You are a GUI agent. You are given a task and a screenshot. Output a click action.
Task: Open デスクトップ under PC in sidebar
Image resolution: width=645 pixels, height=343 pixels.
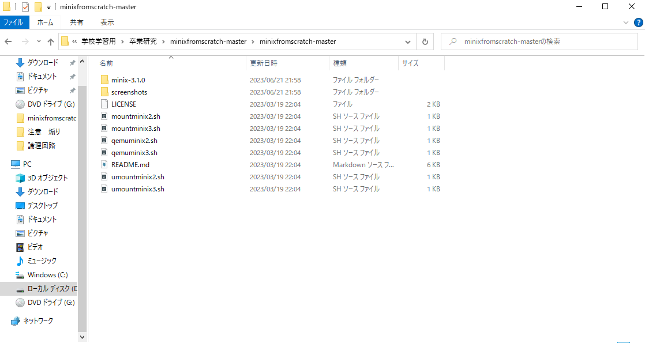42,205
